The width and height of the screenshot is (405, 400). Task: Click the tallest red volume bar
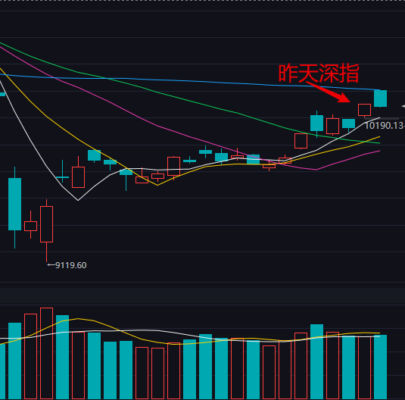tap(46, 353)
